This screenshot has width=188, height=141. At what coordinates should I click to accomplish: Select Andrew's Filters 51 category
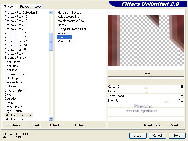16,45
